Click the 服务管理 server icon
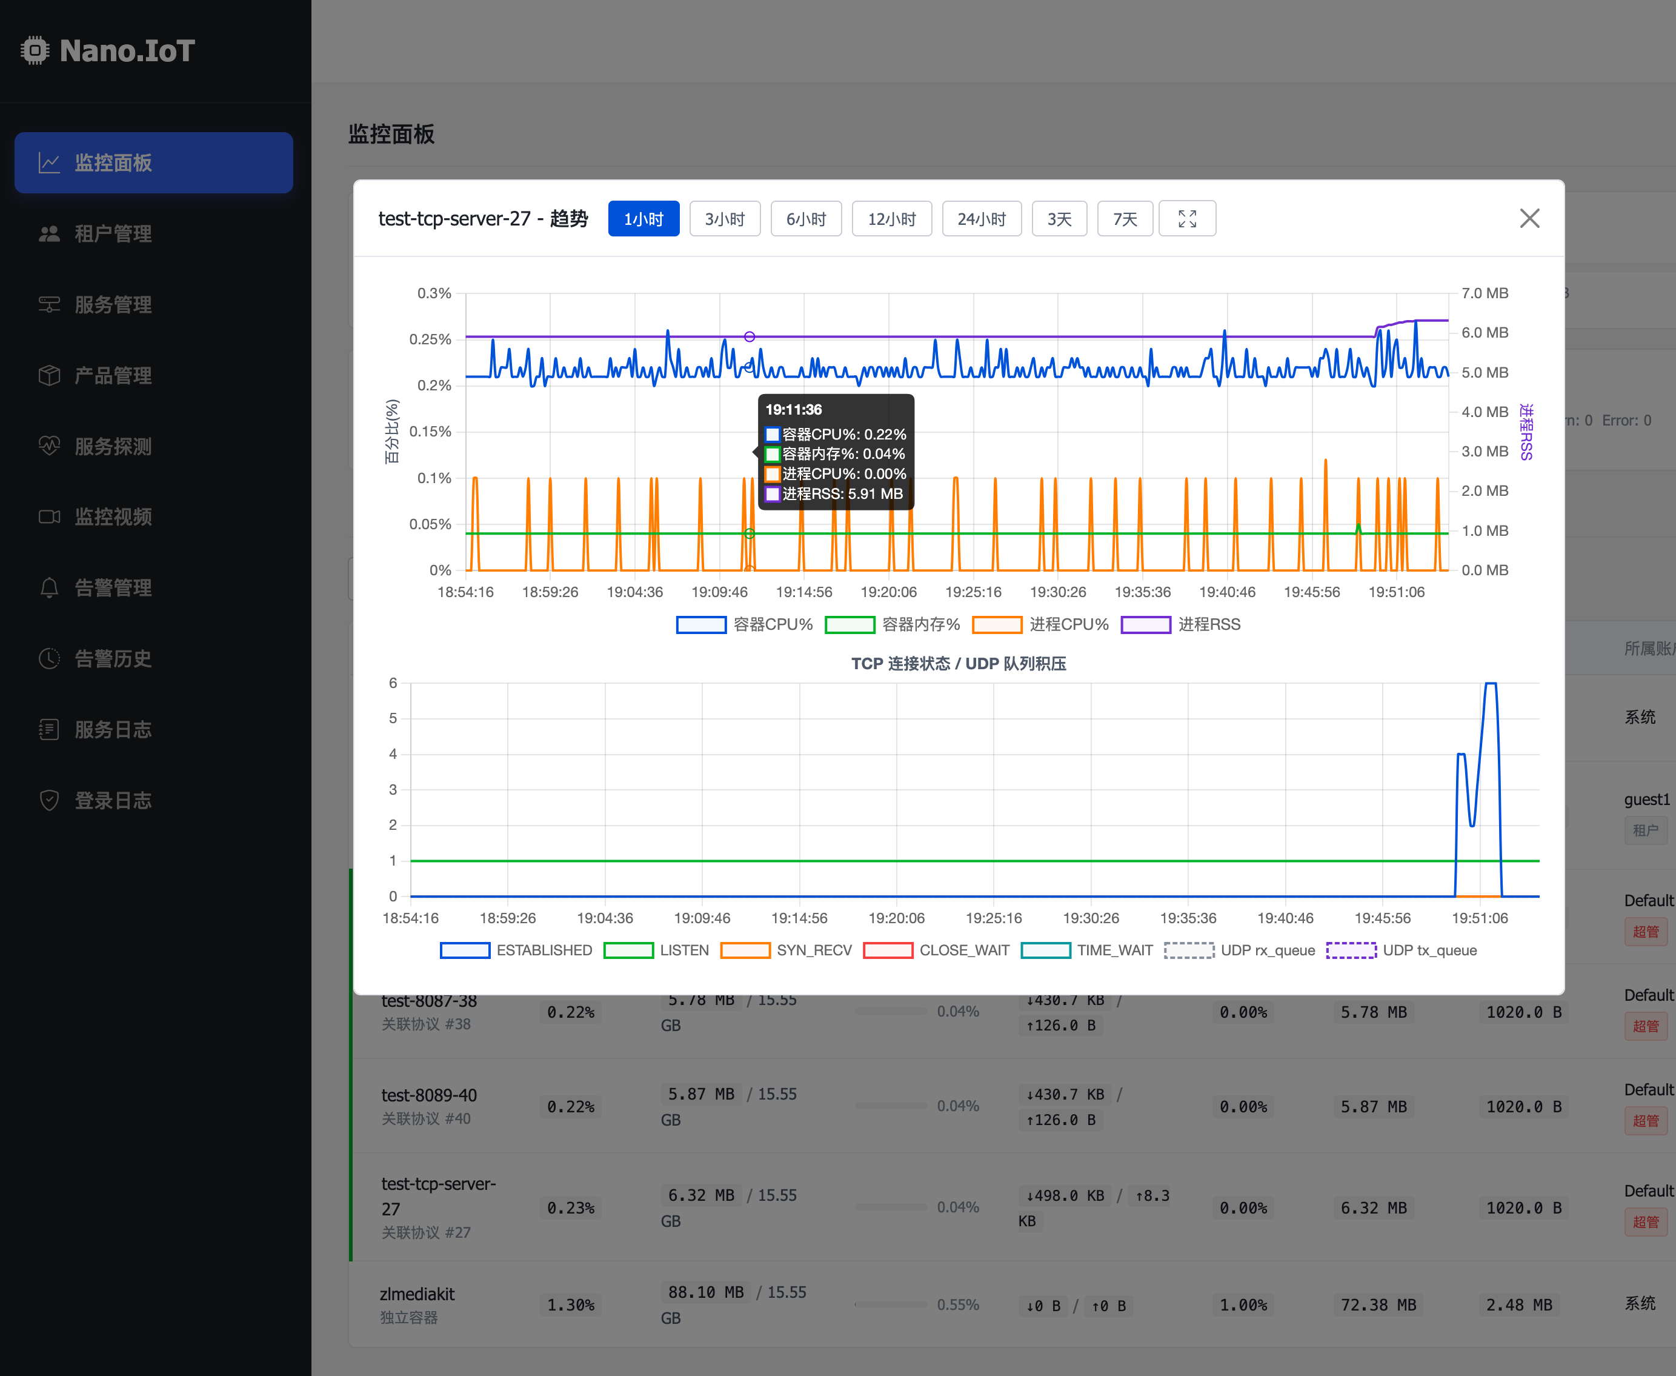 coord(49,304)
